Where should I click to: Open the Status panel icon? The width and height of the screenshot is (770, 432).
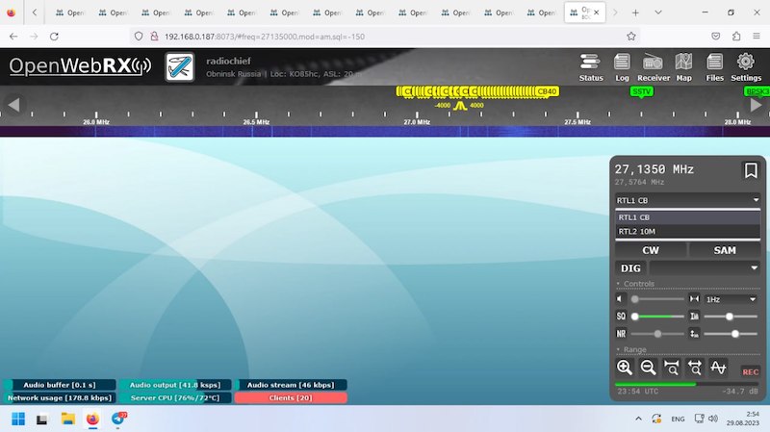pyautogui.click(x=591, y=65)
